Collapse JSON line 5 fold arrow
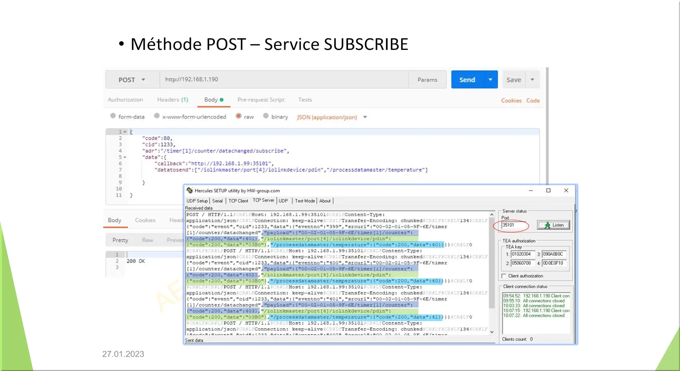 pyautogui.click(x=125, y=157)
